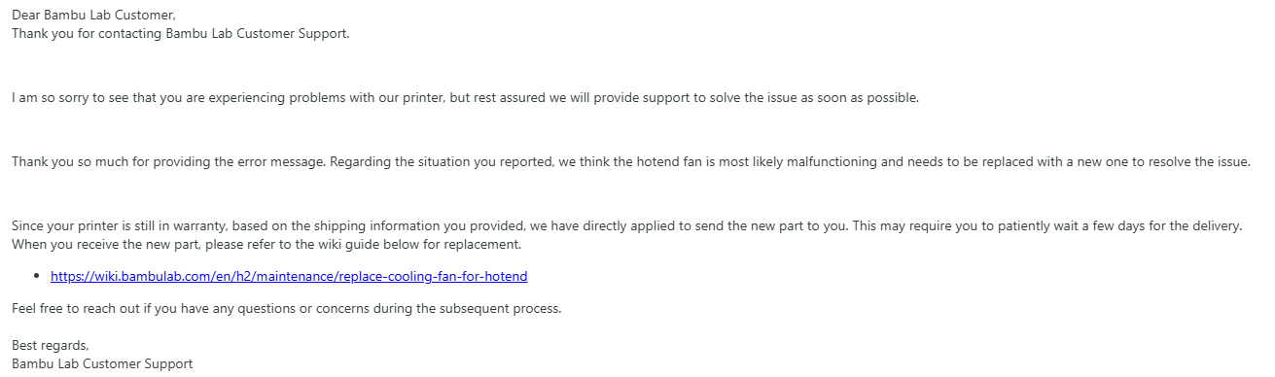Click the "Thank you for contacting" line
Viewport: 1275px width, 377px height.
[x=180, y=33]
